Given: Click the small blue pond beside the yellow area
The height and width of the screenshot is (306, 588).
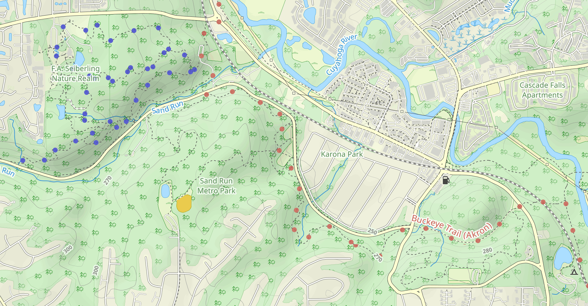Looking at the screenshot, I should click(165, 191).
